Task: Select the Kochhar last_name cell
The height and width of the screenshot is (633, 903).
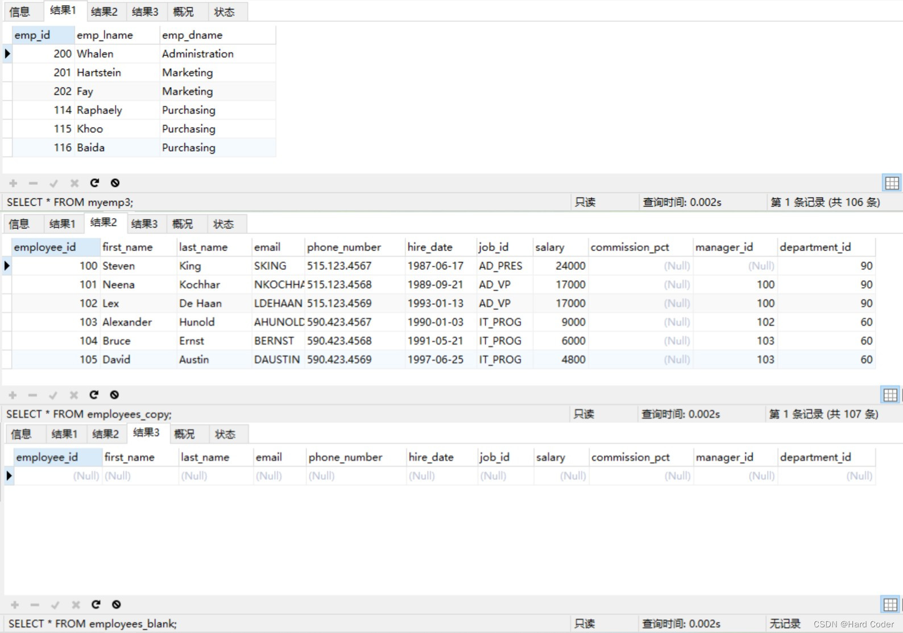Action: [x=214, y=285]
